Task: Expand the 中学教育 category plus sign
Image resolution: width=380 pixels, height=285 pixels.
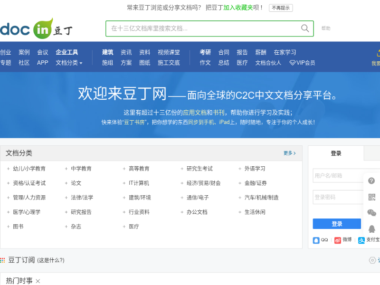Action: tap(66, 169)
